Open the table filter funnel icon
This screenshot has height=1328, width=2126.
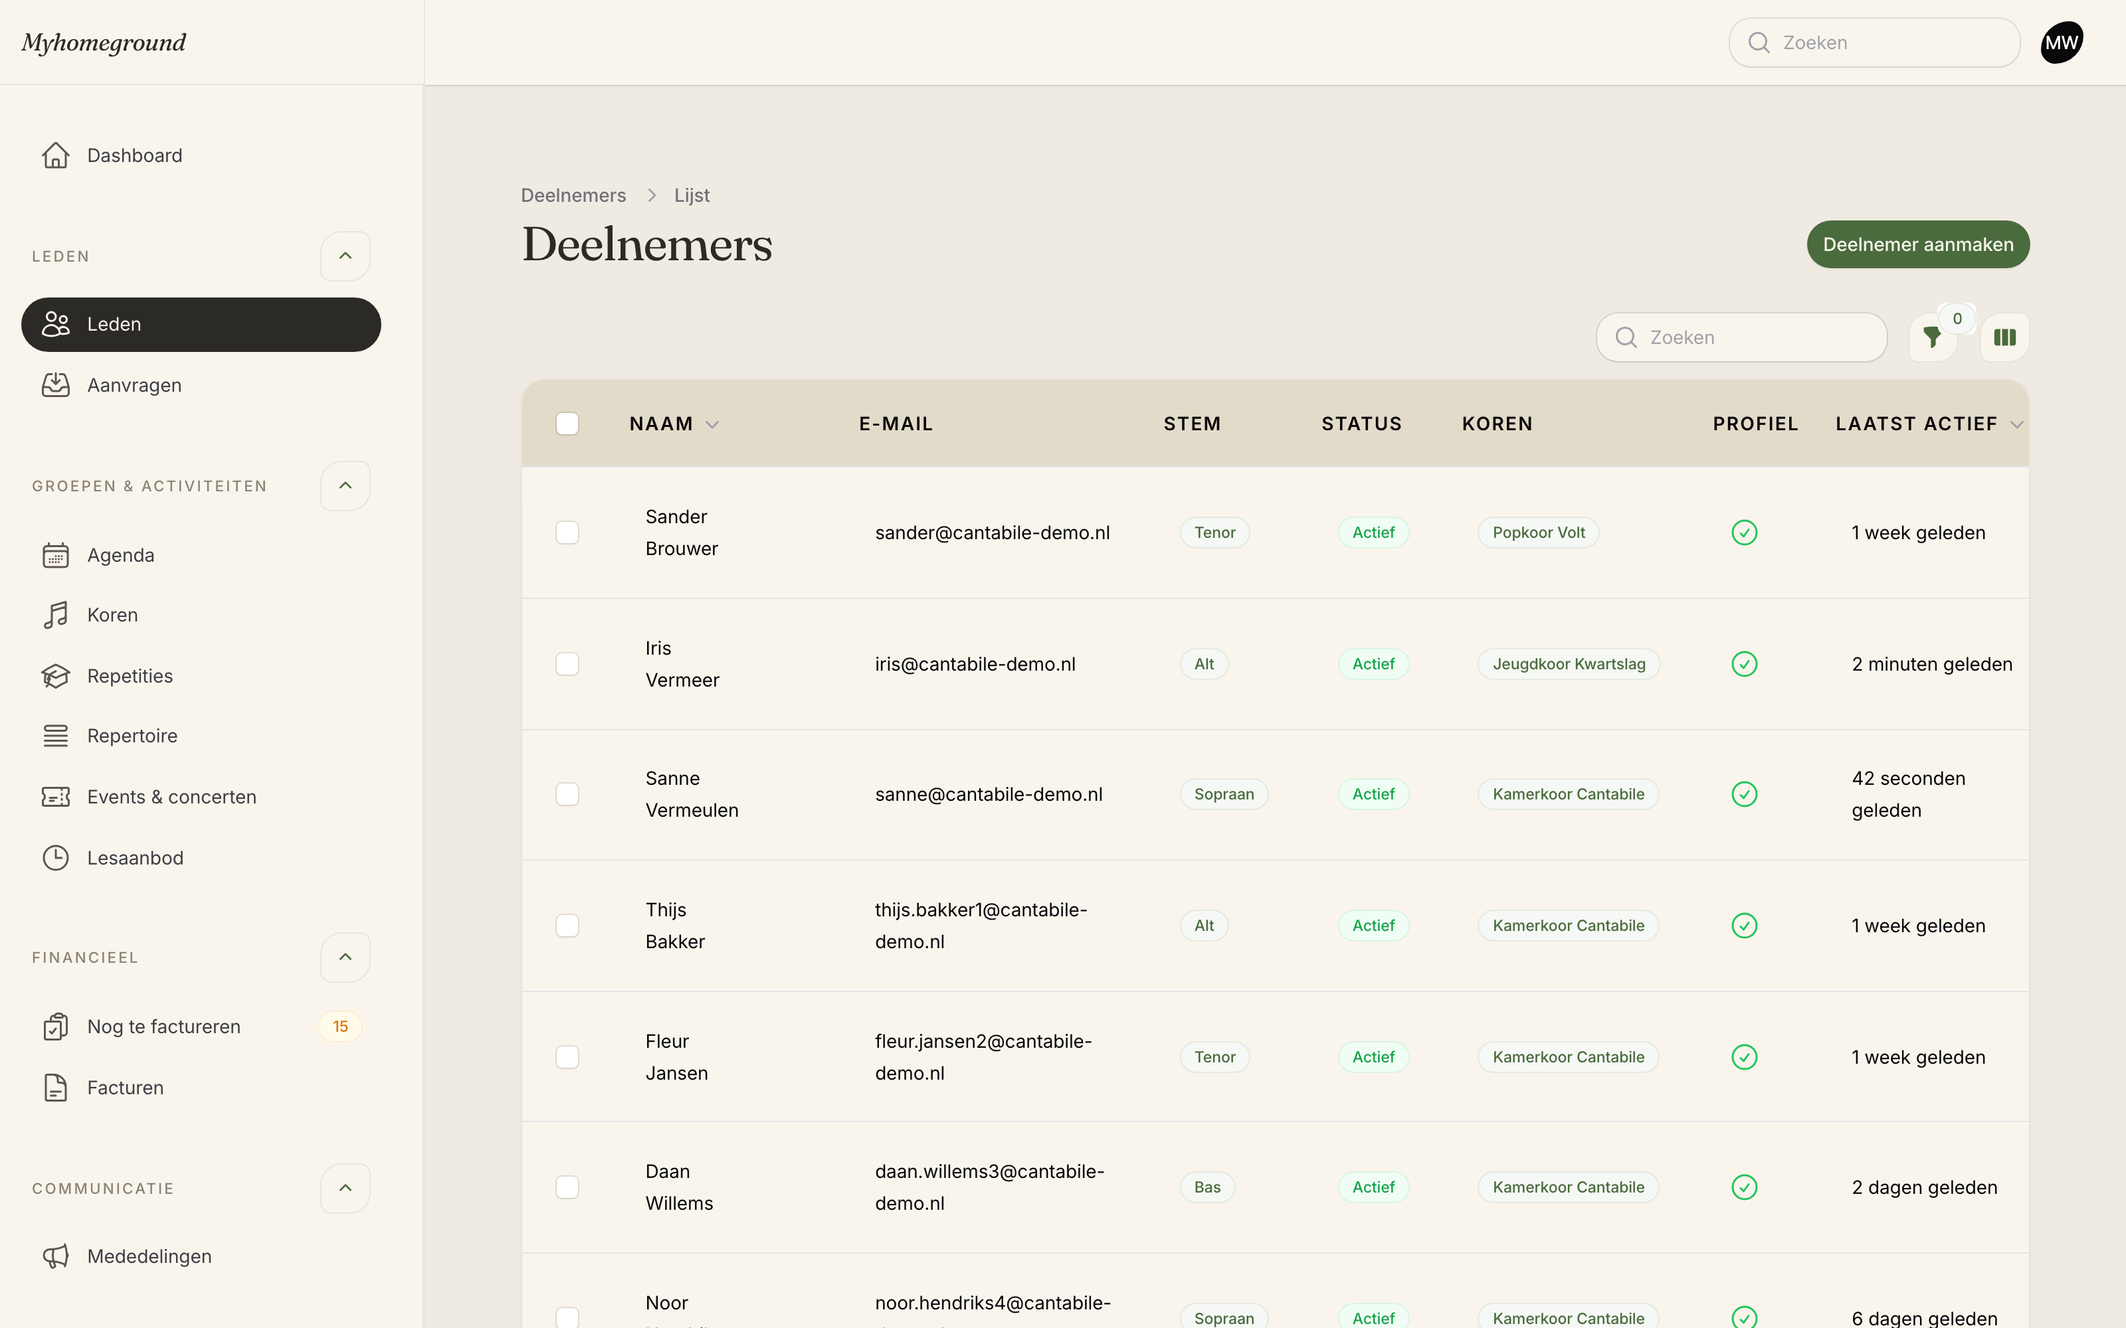pos(1932,337)
